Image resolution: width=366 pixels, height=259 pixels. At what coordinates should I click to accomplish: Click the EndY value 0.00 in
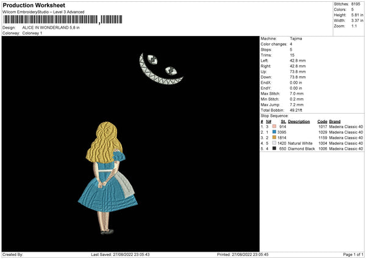(x=296, y=88)
